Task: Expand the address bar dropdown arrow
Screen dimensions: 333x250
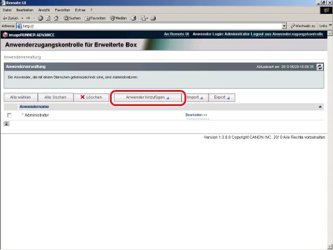Action: point(284,26)
